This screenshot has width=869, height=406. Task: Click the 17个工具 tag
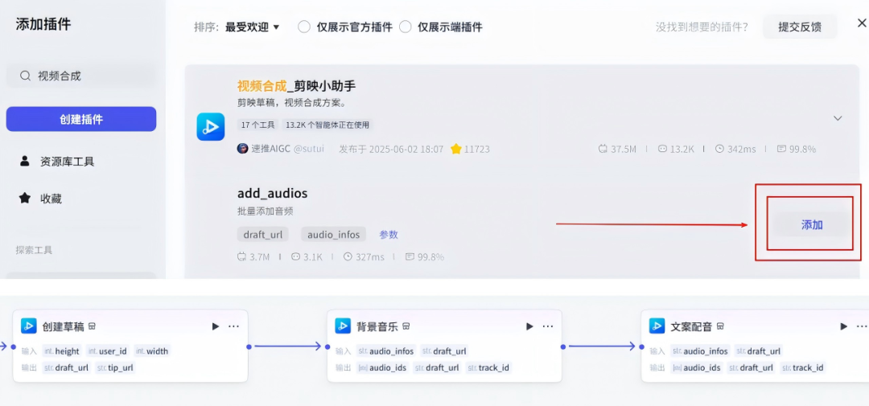257,125
